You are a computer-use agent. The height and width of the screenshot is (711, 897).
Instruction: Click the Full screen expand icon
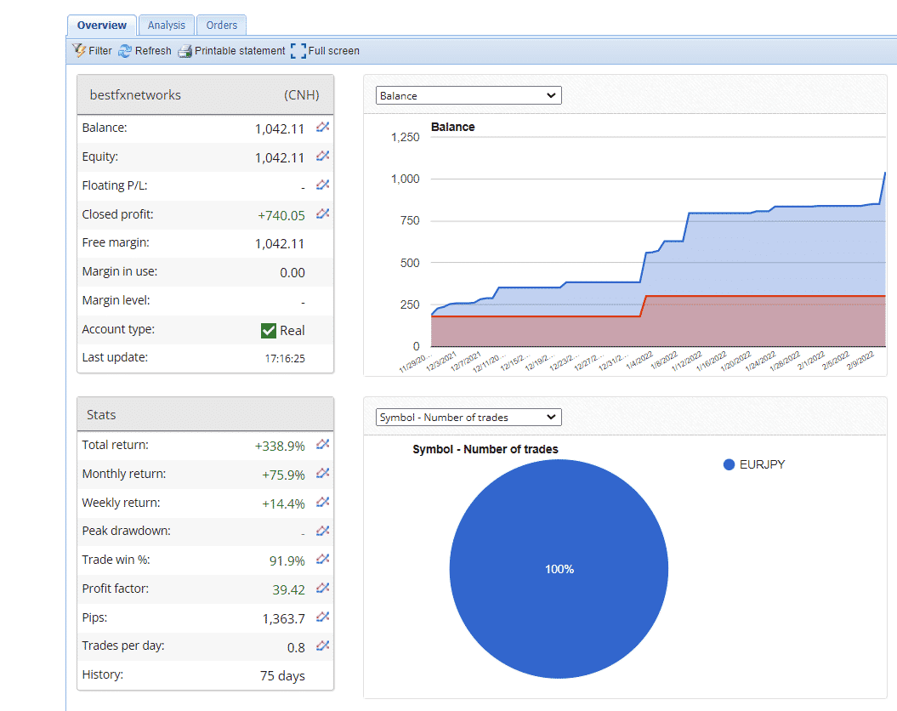[x=298, y=50]
